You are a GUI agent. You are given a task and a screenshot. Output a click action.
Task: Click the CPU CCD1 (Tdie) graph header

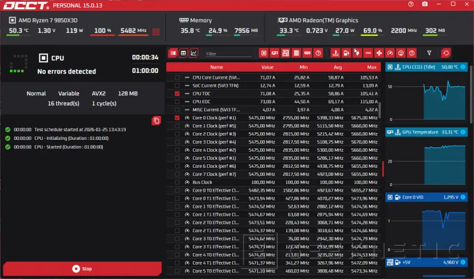pyautogui.click(x=427, y=67)
